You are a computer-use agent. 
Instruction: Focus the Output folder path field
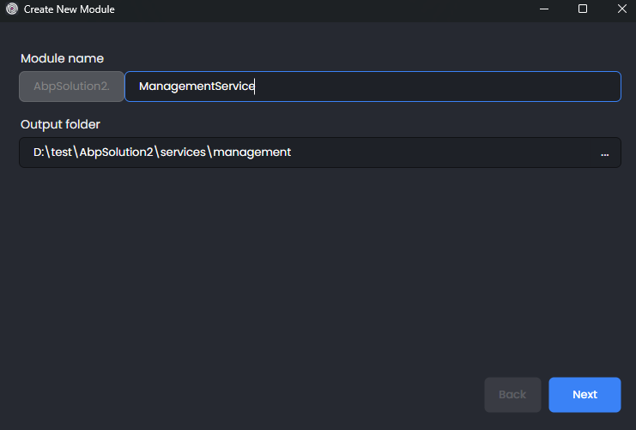click(429, 152)
